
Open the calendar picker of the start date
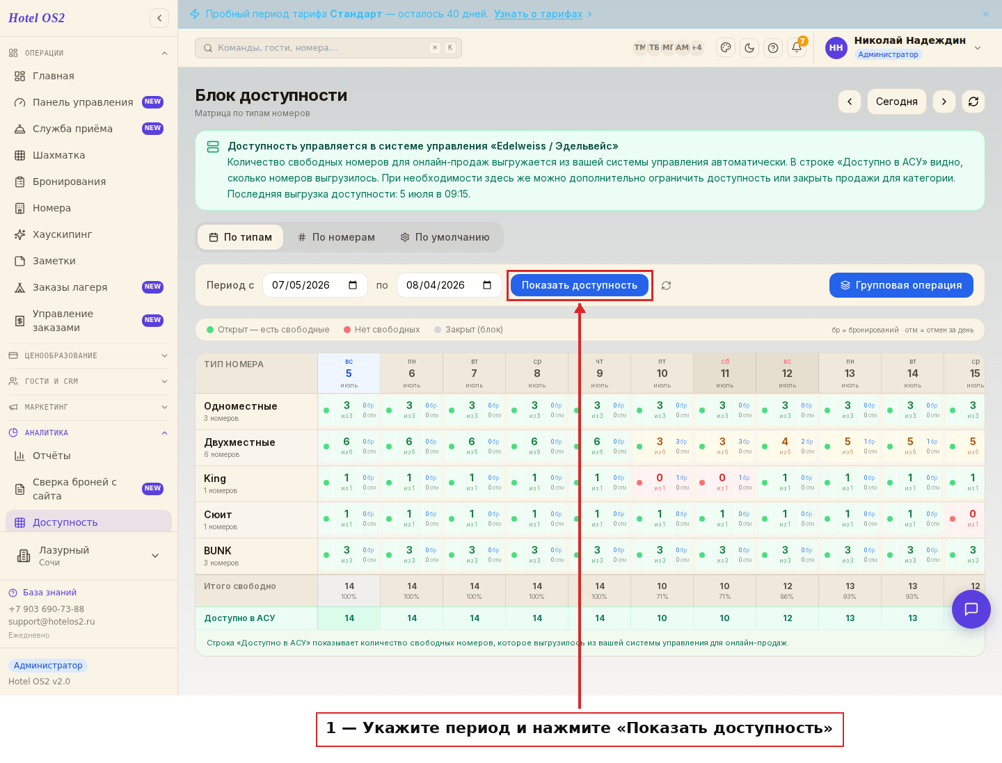click(353, 285)
